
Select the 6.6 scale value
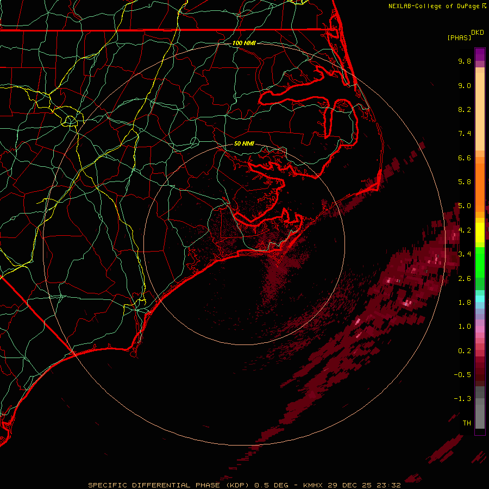pos(465,158)
